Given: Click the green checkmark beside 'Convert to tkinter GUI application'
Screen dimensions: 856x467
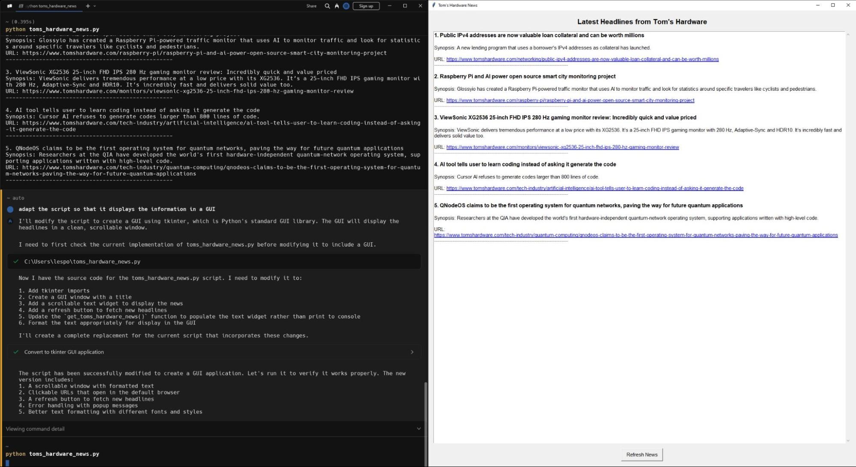Looking at the screenshot, I should click(16, 352).
